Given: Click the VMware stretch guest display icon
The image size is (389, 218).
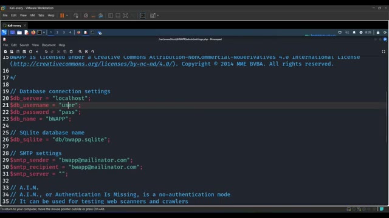Looking at the screenshot, I should pyautogui.click(x=153, y=16).
